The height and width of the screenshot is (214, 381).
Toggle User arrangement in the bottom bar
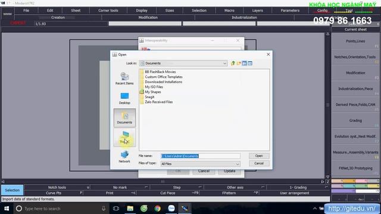click(295, 193)
